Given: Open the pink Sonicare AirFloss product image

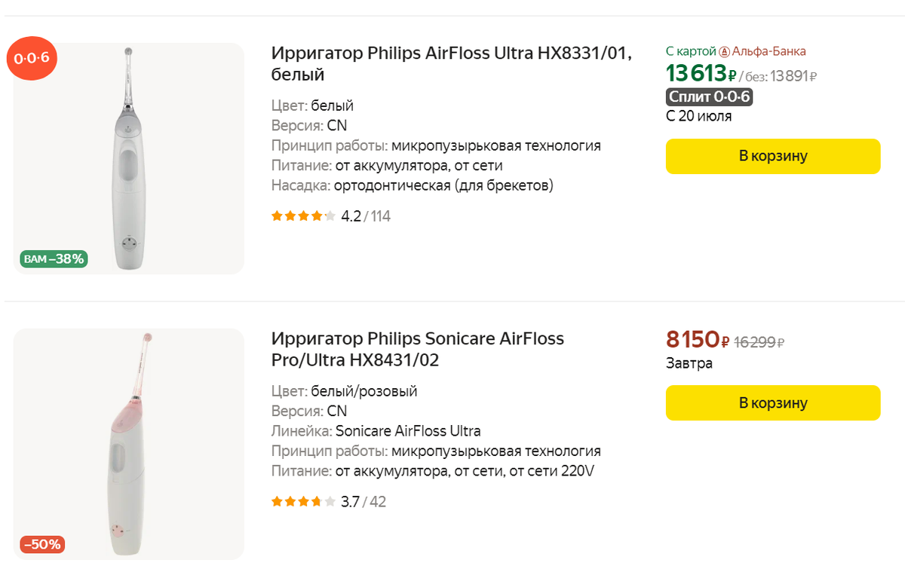Looking at the screenshot, I should coord(129,445).
